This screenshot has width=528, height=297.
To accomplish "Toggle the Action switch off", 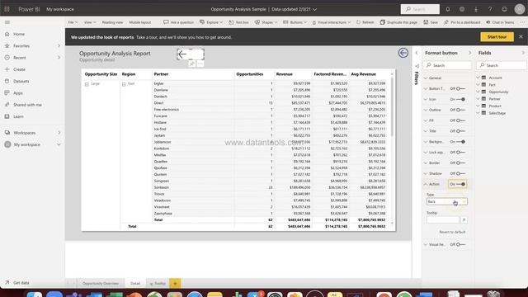I will point(460,184).
